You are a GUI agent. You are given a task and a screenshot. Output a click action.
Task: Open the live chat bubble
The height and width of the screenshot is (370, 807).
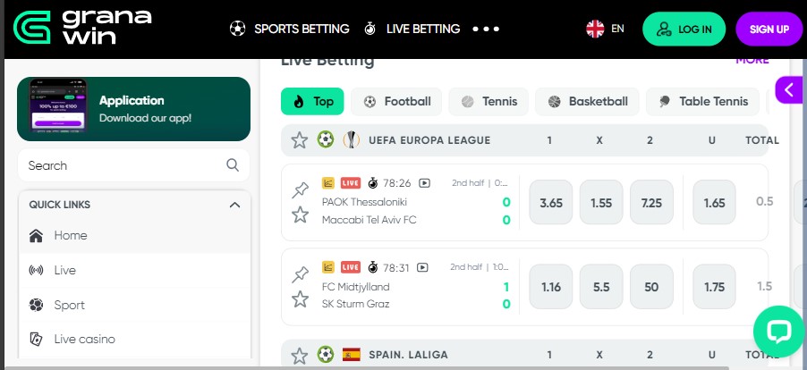coord(778,332)
